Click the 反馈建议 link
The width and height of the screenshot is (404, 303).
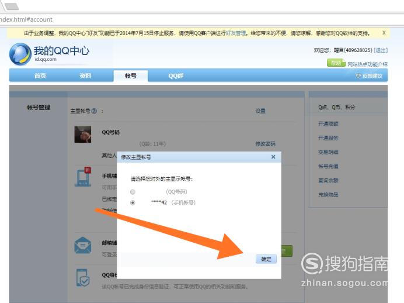[370, 76]
